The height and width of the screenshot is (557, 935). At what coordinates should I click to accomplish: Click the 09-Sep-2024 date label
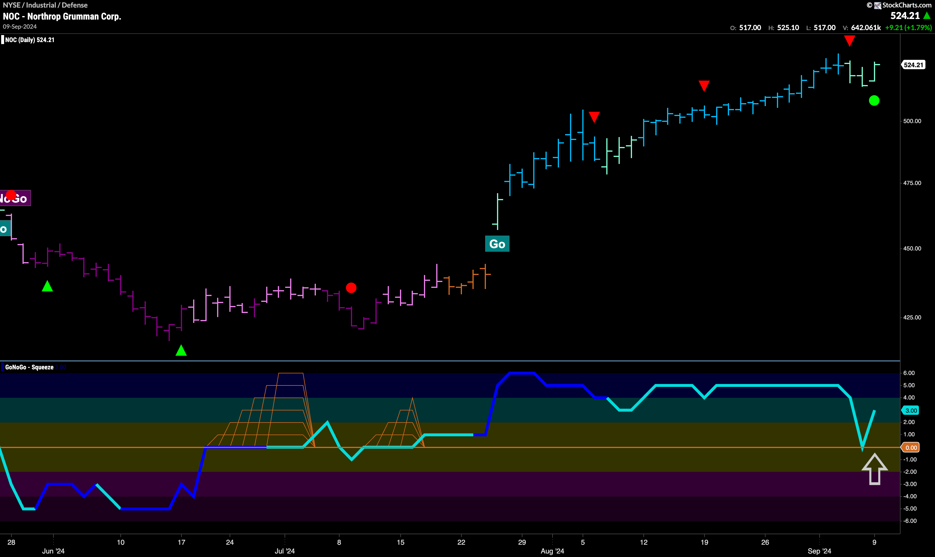20,27
